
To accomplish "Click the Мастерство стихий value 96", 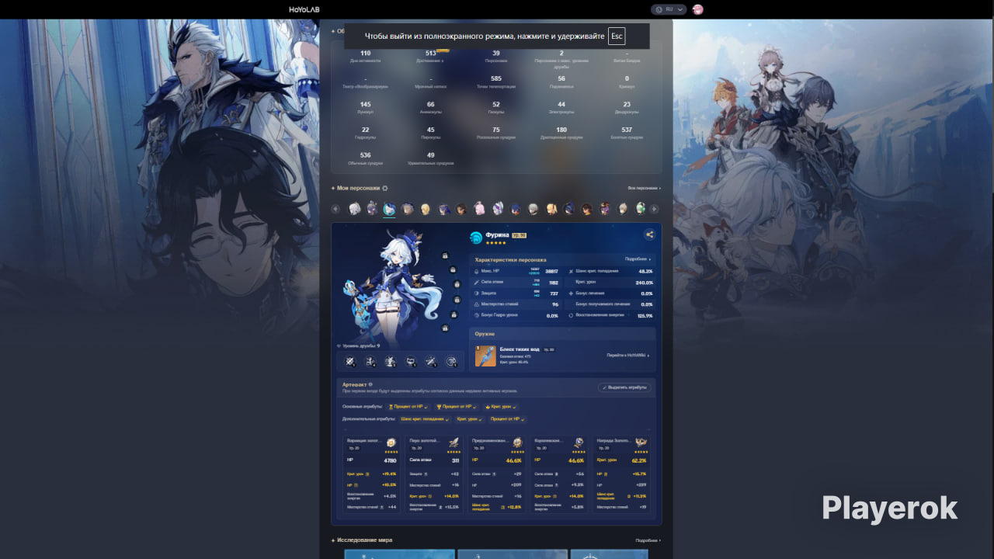I will pyautogui.click(x=555, y=304).
